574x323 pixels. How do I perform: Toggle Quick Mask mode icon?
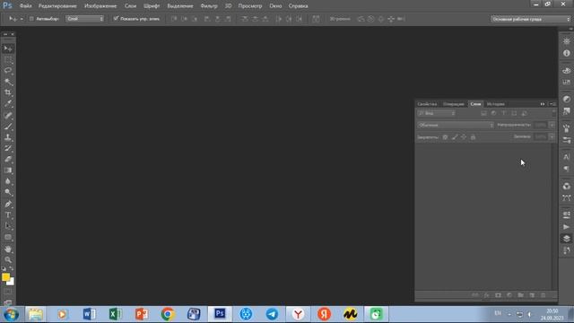coord(8,292)
